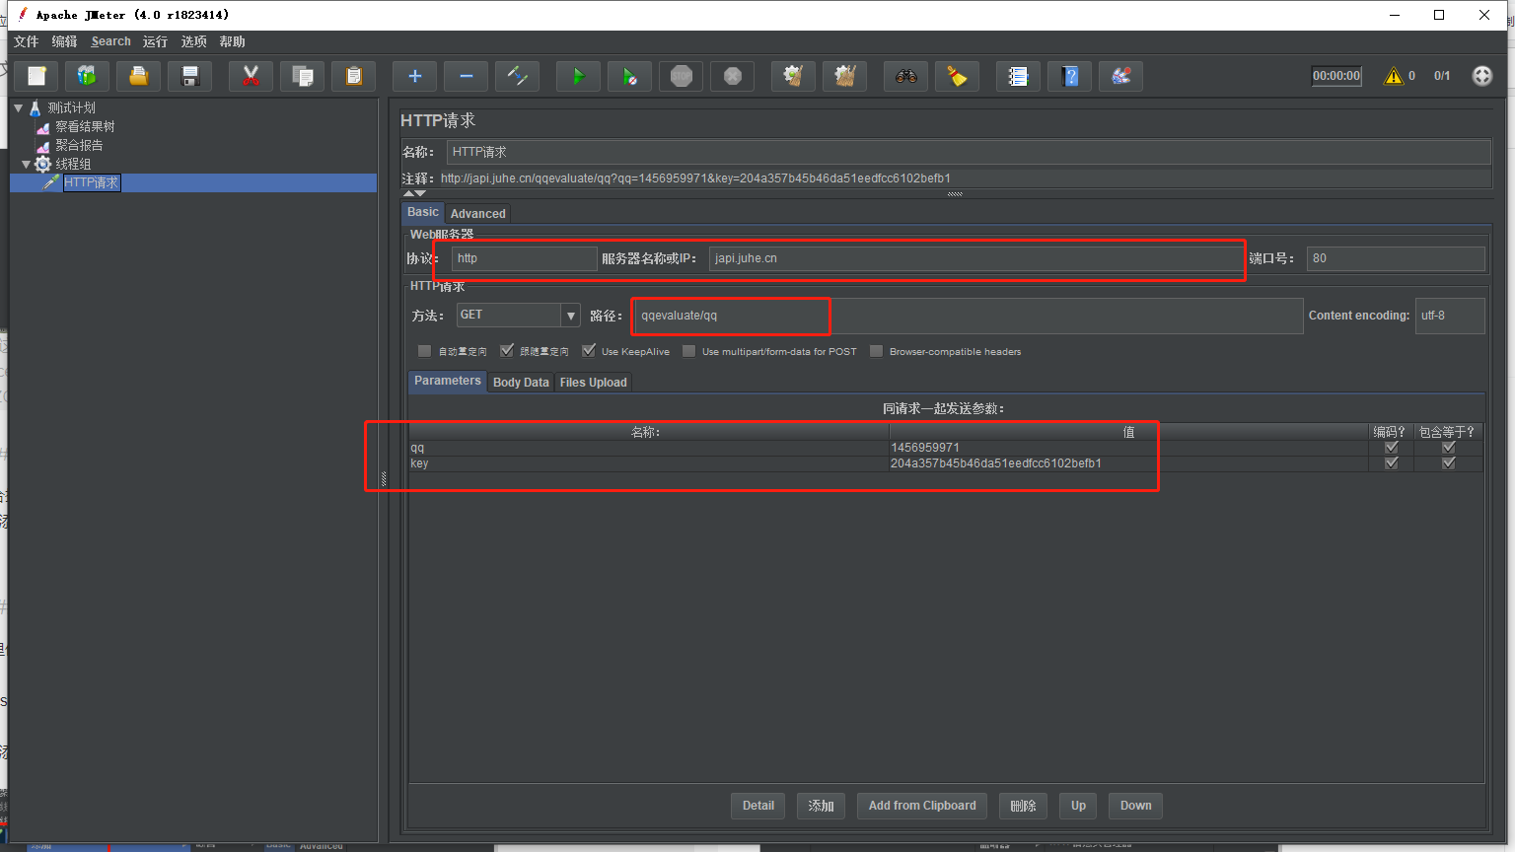The height and width of the screenshot is (852, 1515).
Task: Click the server name field japi.juhe.cn
Action: [x=975, y=258]
